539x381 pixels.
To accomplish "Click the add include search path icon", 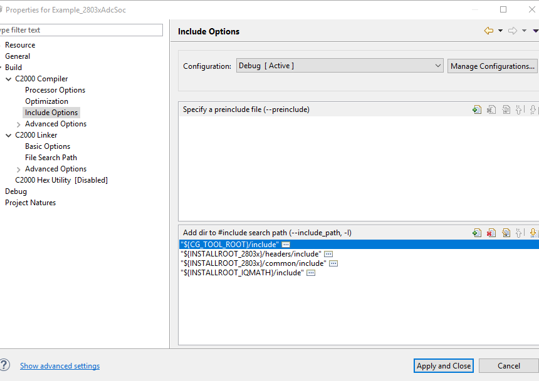I will pos(477,233).
